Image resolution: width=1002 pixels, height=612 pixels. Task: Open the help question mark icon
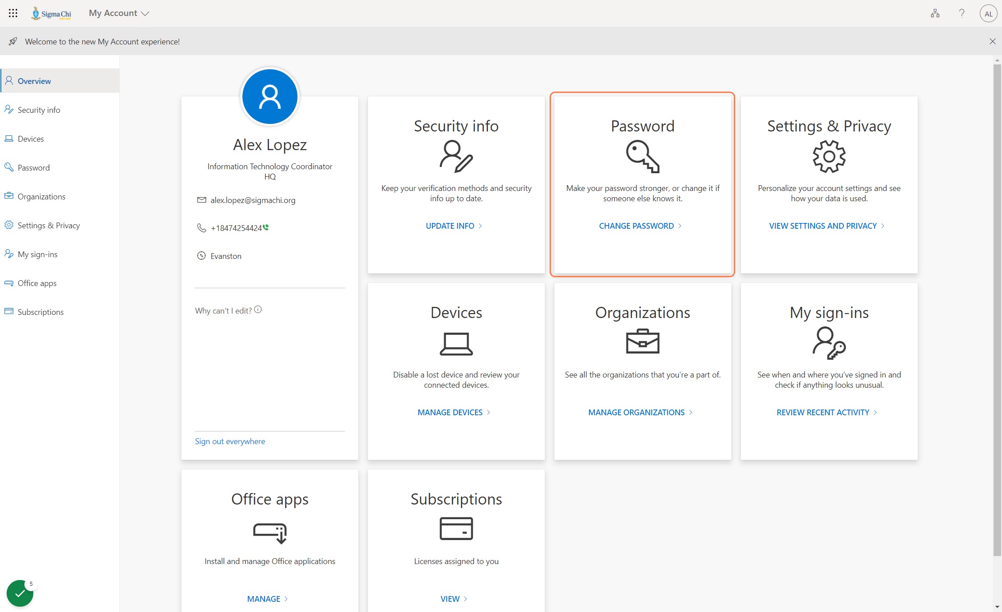[962, 13]
